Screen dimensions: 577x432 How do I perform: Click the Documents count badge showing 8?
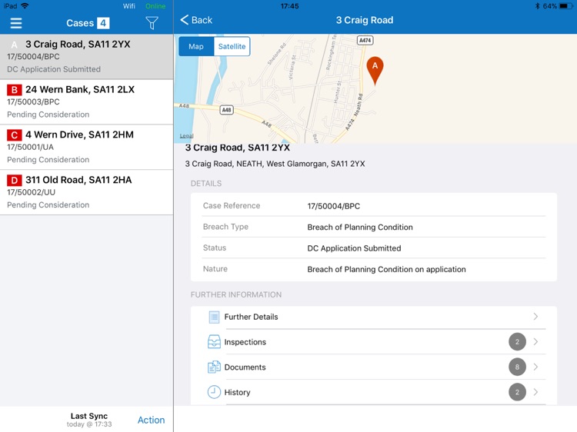(517, 367)
